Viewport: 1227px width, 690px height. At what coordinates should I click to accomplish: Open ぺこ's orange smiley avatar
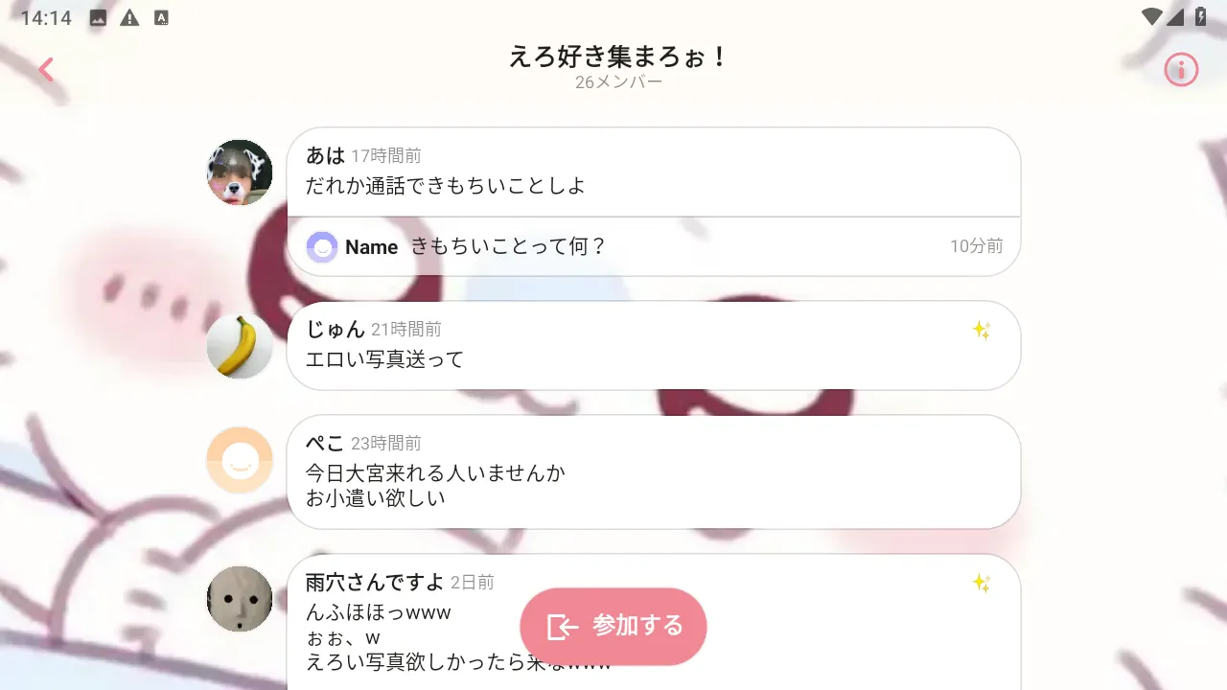240,460
